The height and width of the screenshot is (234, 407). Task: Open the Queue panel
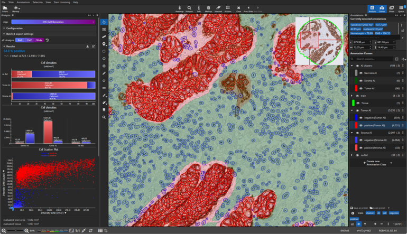pos(401,8)
